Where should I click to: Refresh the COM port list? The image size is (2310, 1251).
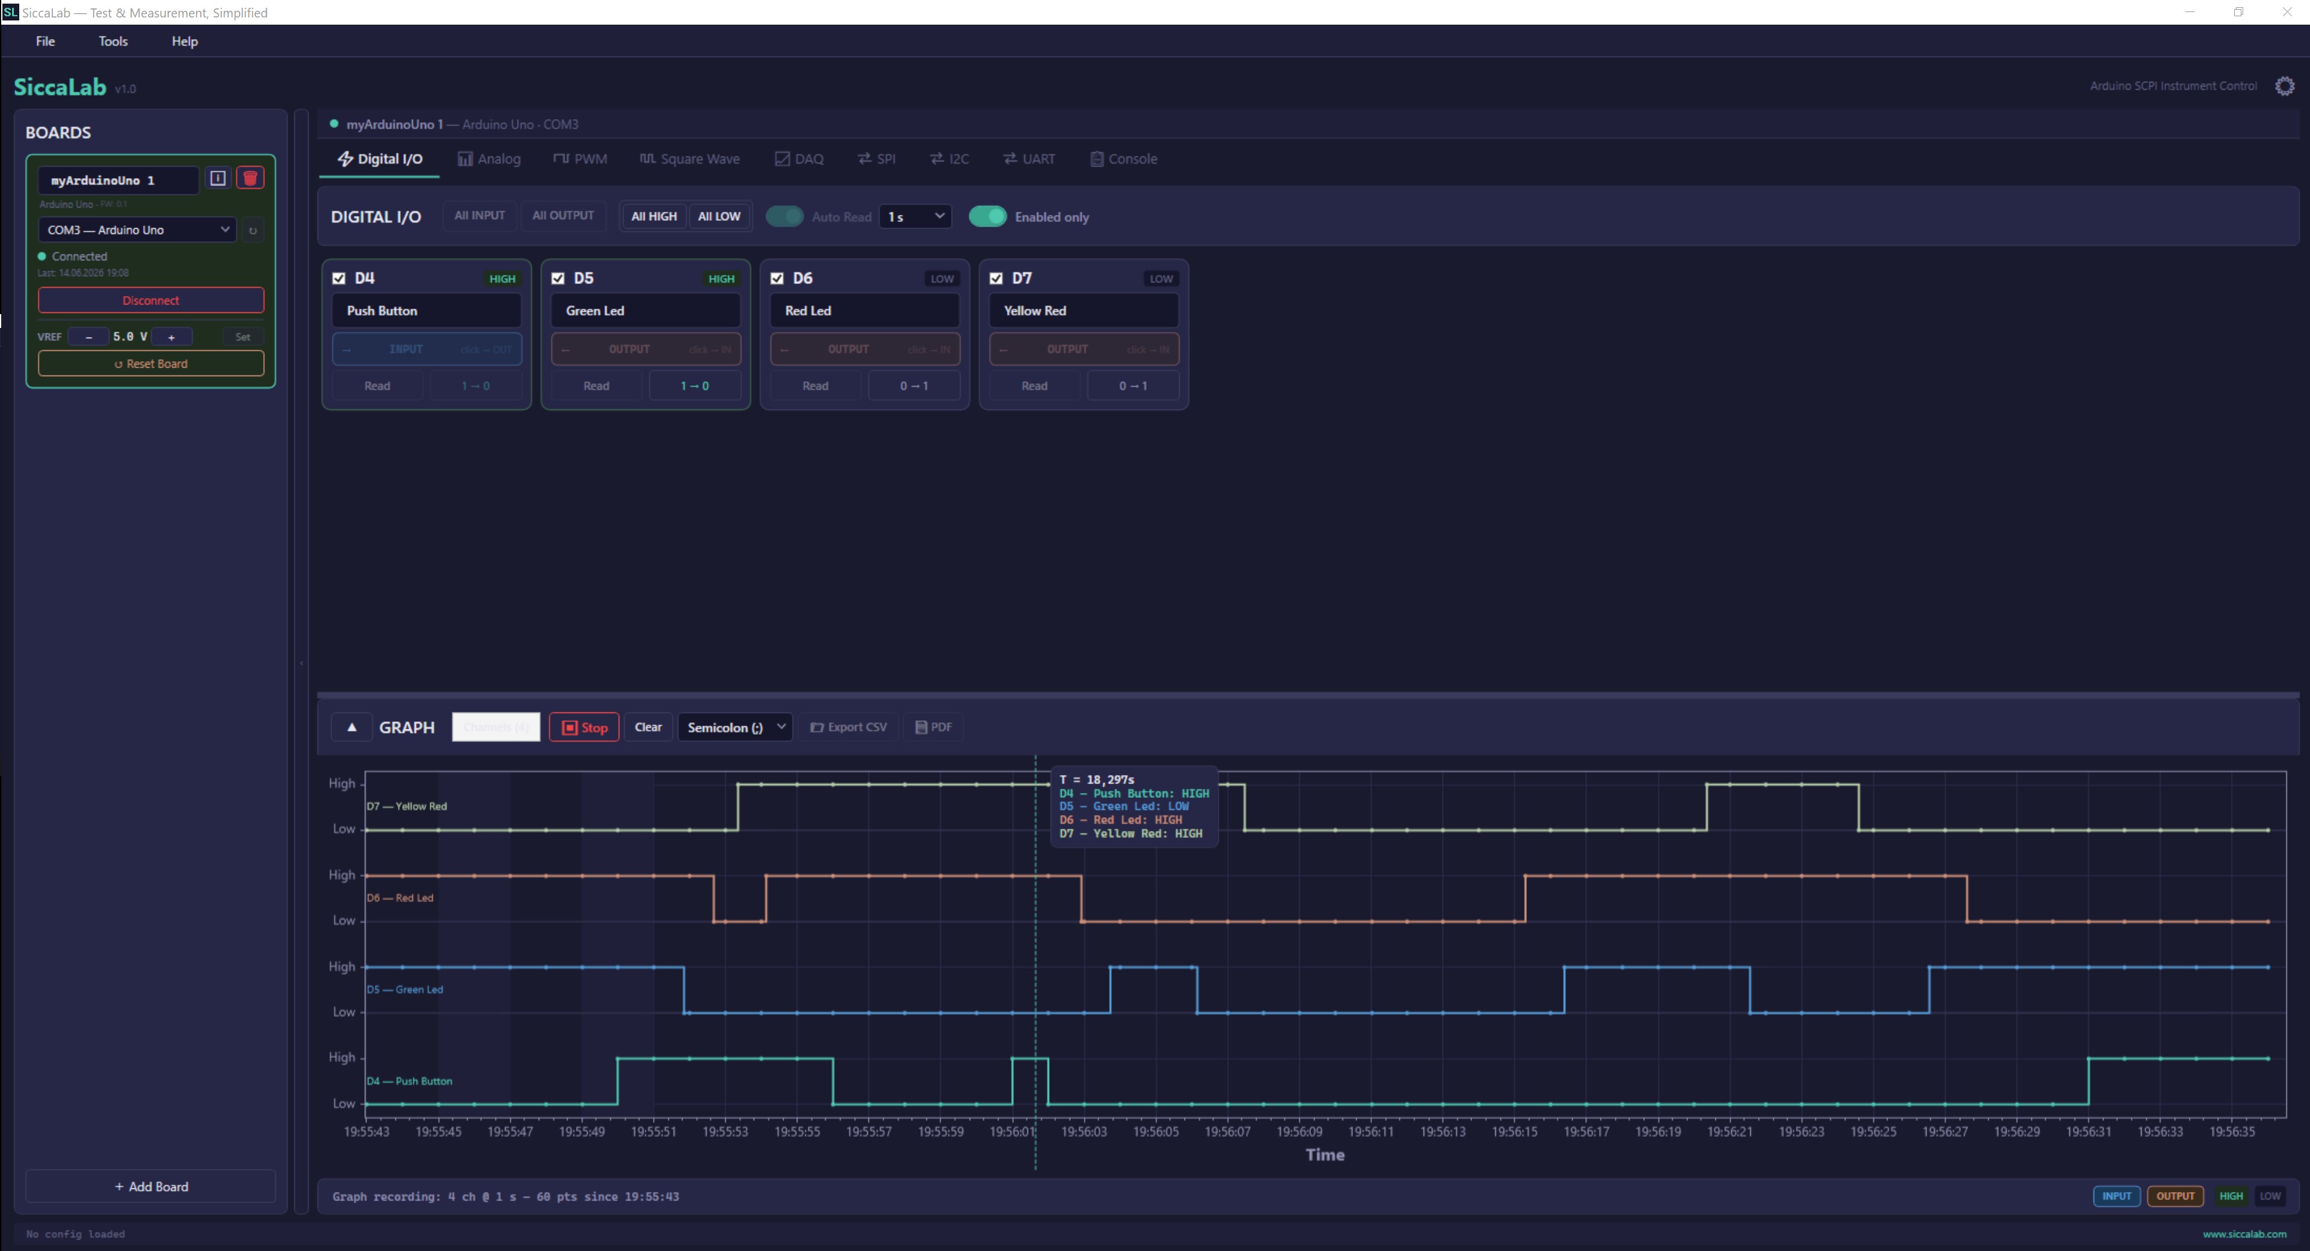click(x=253, y=230)
